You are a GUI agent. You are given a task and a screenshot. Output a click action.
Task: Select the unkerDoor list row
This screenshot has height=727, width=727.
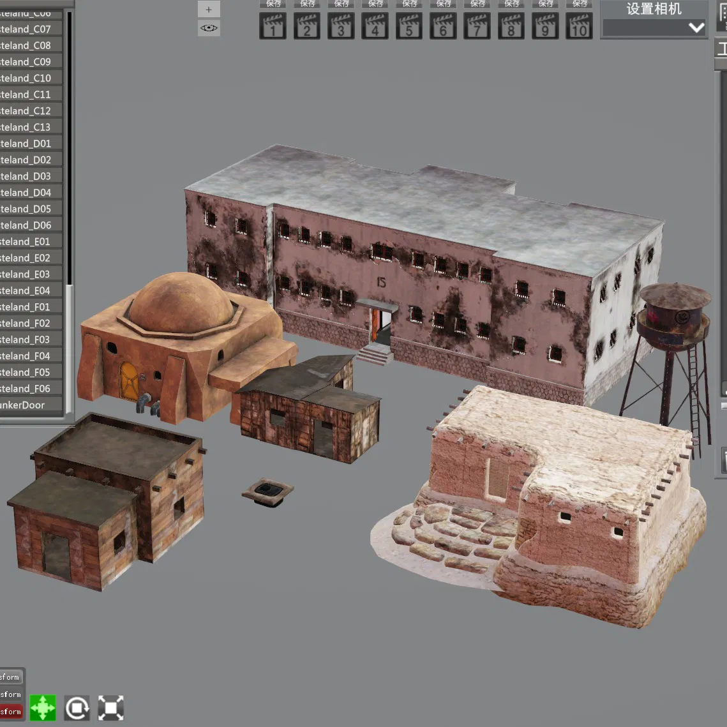(31, 405)
